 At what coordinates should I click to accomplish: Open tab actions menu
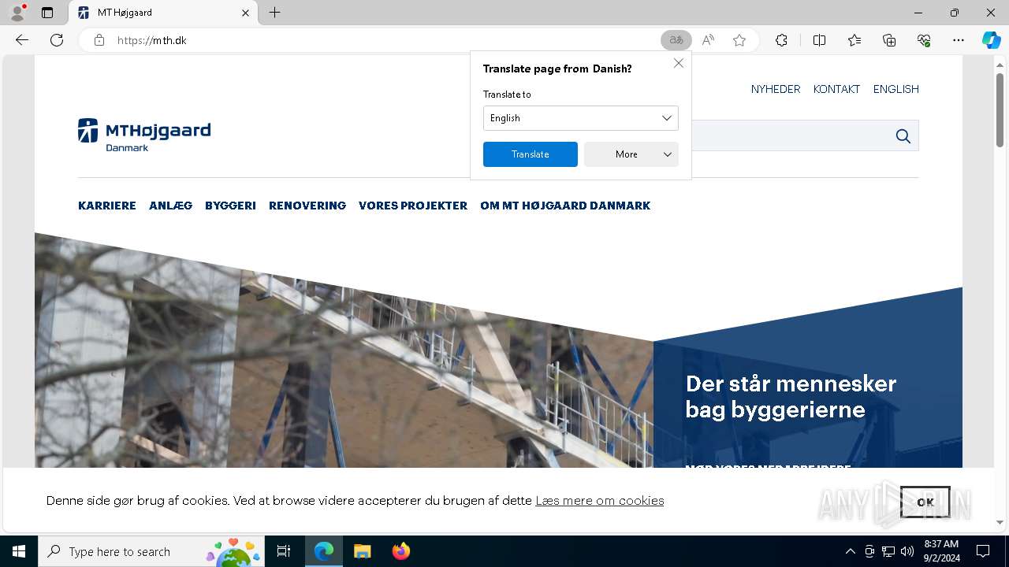(x=47, y=13)
